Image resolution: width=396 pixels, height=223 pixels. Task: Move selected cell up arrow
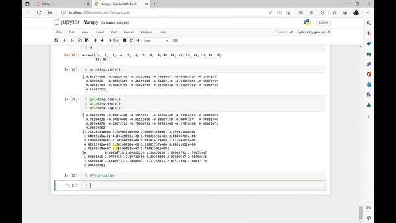(x=95, y=40)
